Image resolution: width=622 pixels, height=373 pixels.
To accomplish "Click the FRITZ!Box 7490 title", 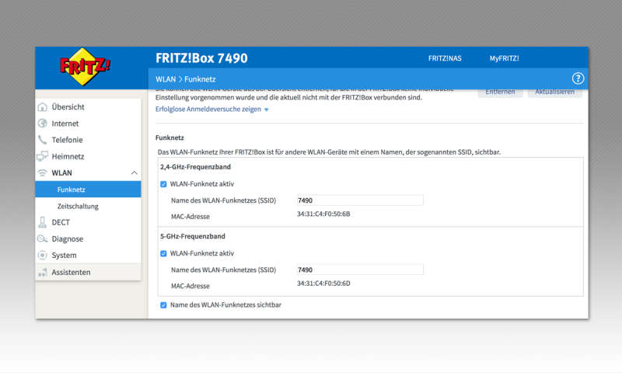I will [201, 58].
